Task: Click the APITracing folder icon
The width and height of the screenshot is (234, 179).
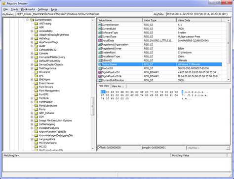Action: [36, 24]
